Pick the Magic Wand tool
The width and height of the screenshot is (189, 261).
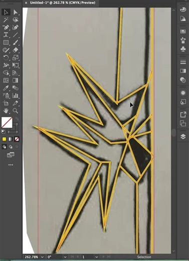point(6,20)
